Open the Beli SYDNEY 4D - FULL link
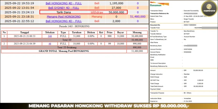The height and width of the screenshot is (109, 218). pos(64,8)
